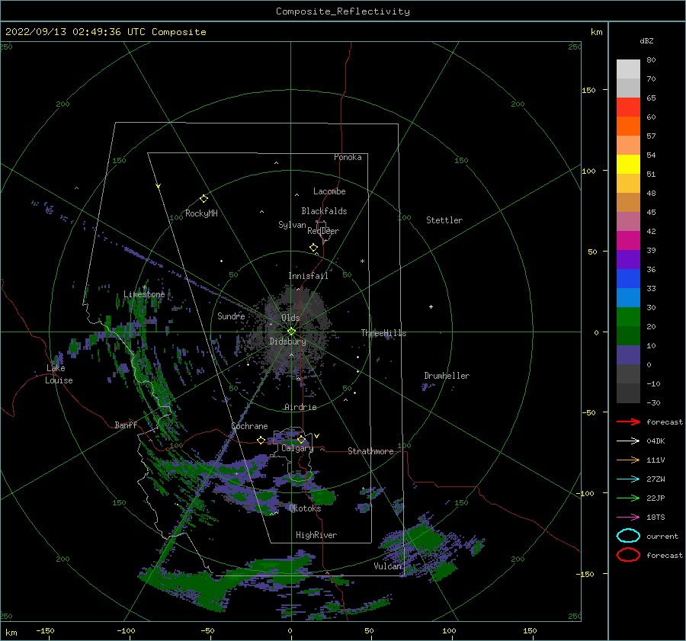Viewport: 686px width, 641px height.
Task: Click the green echo cell east of Okotoks
Action: point(323,497)
